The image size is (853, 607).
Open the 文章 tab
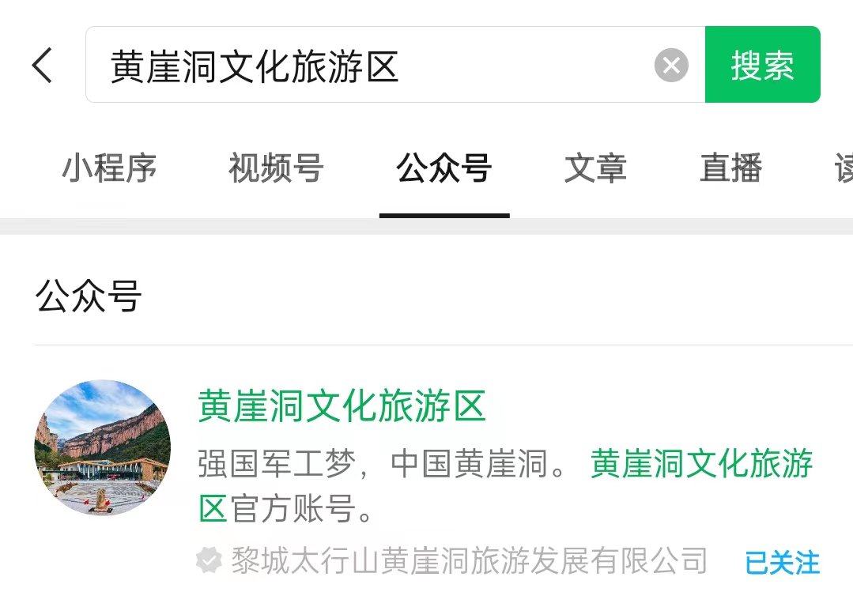[595, 168]
